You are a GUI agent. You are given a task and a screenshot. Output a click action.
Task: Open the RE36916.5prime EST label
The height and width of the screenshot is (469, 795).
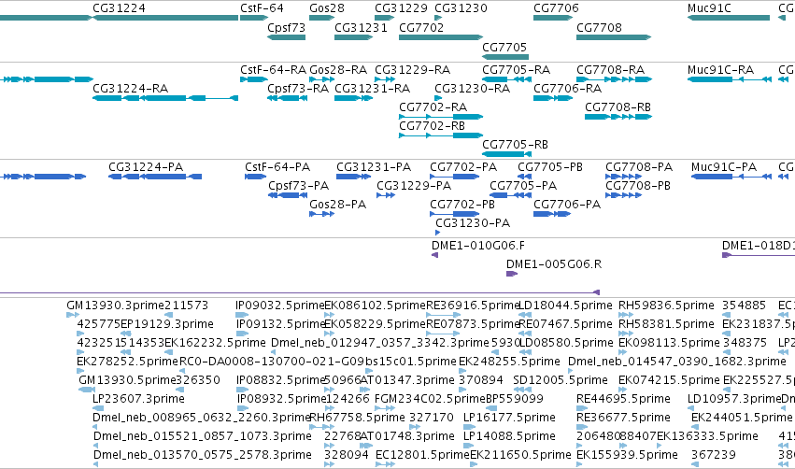pyautogui.click(x=473, y=306)
